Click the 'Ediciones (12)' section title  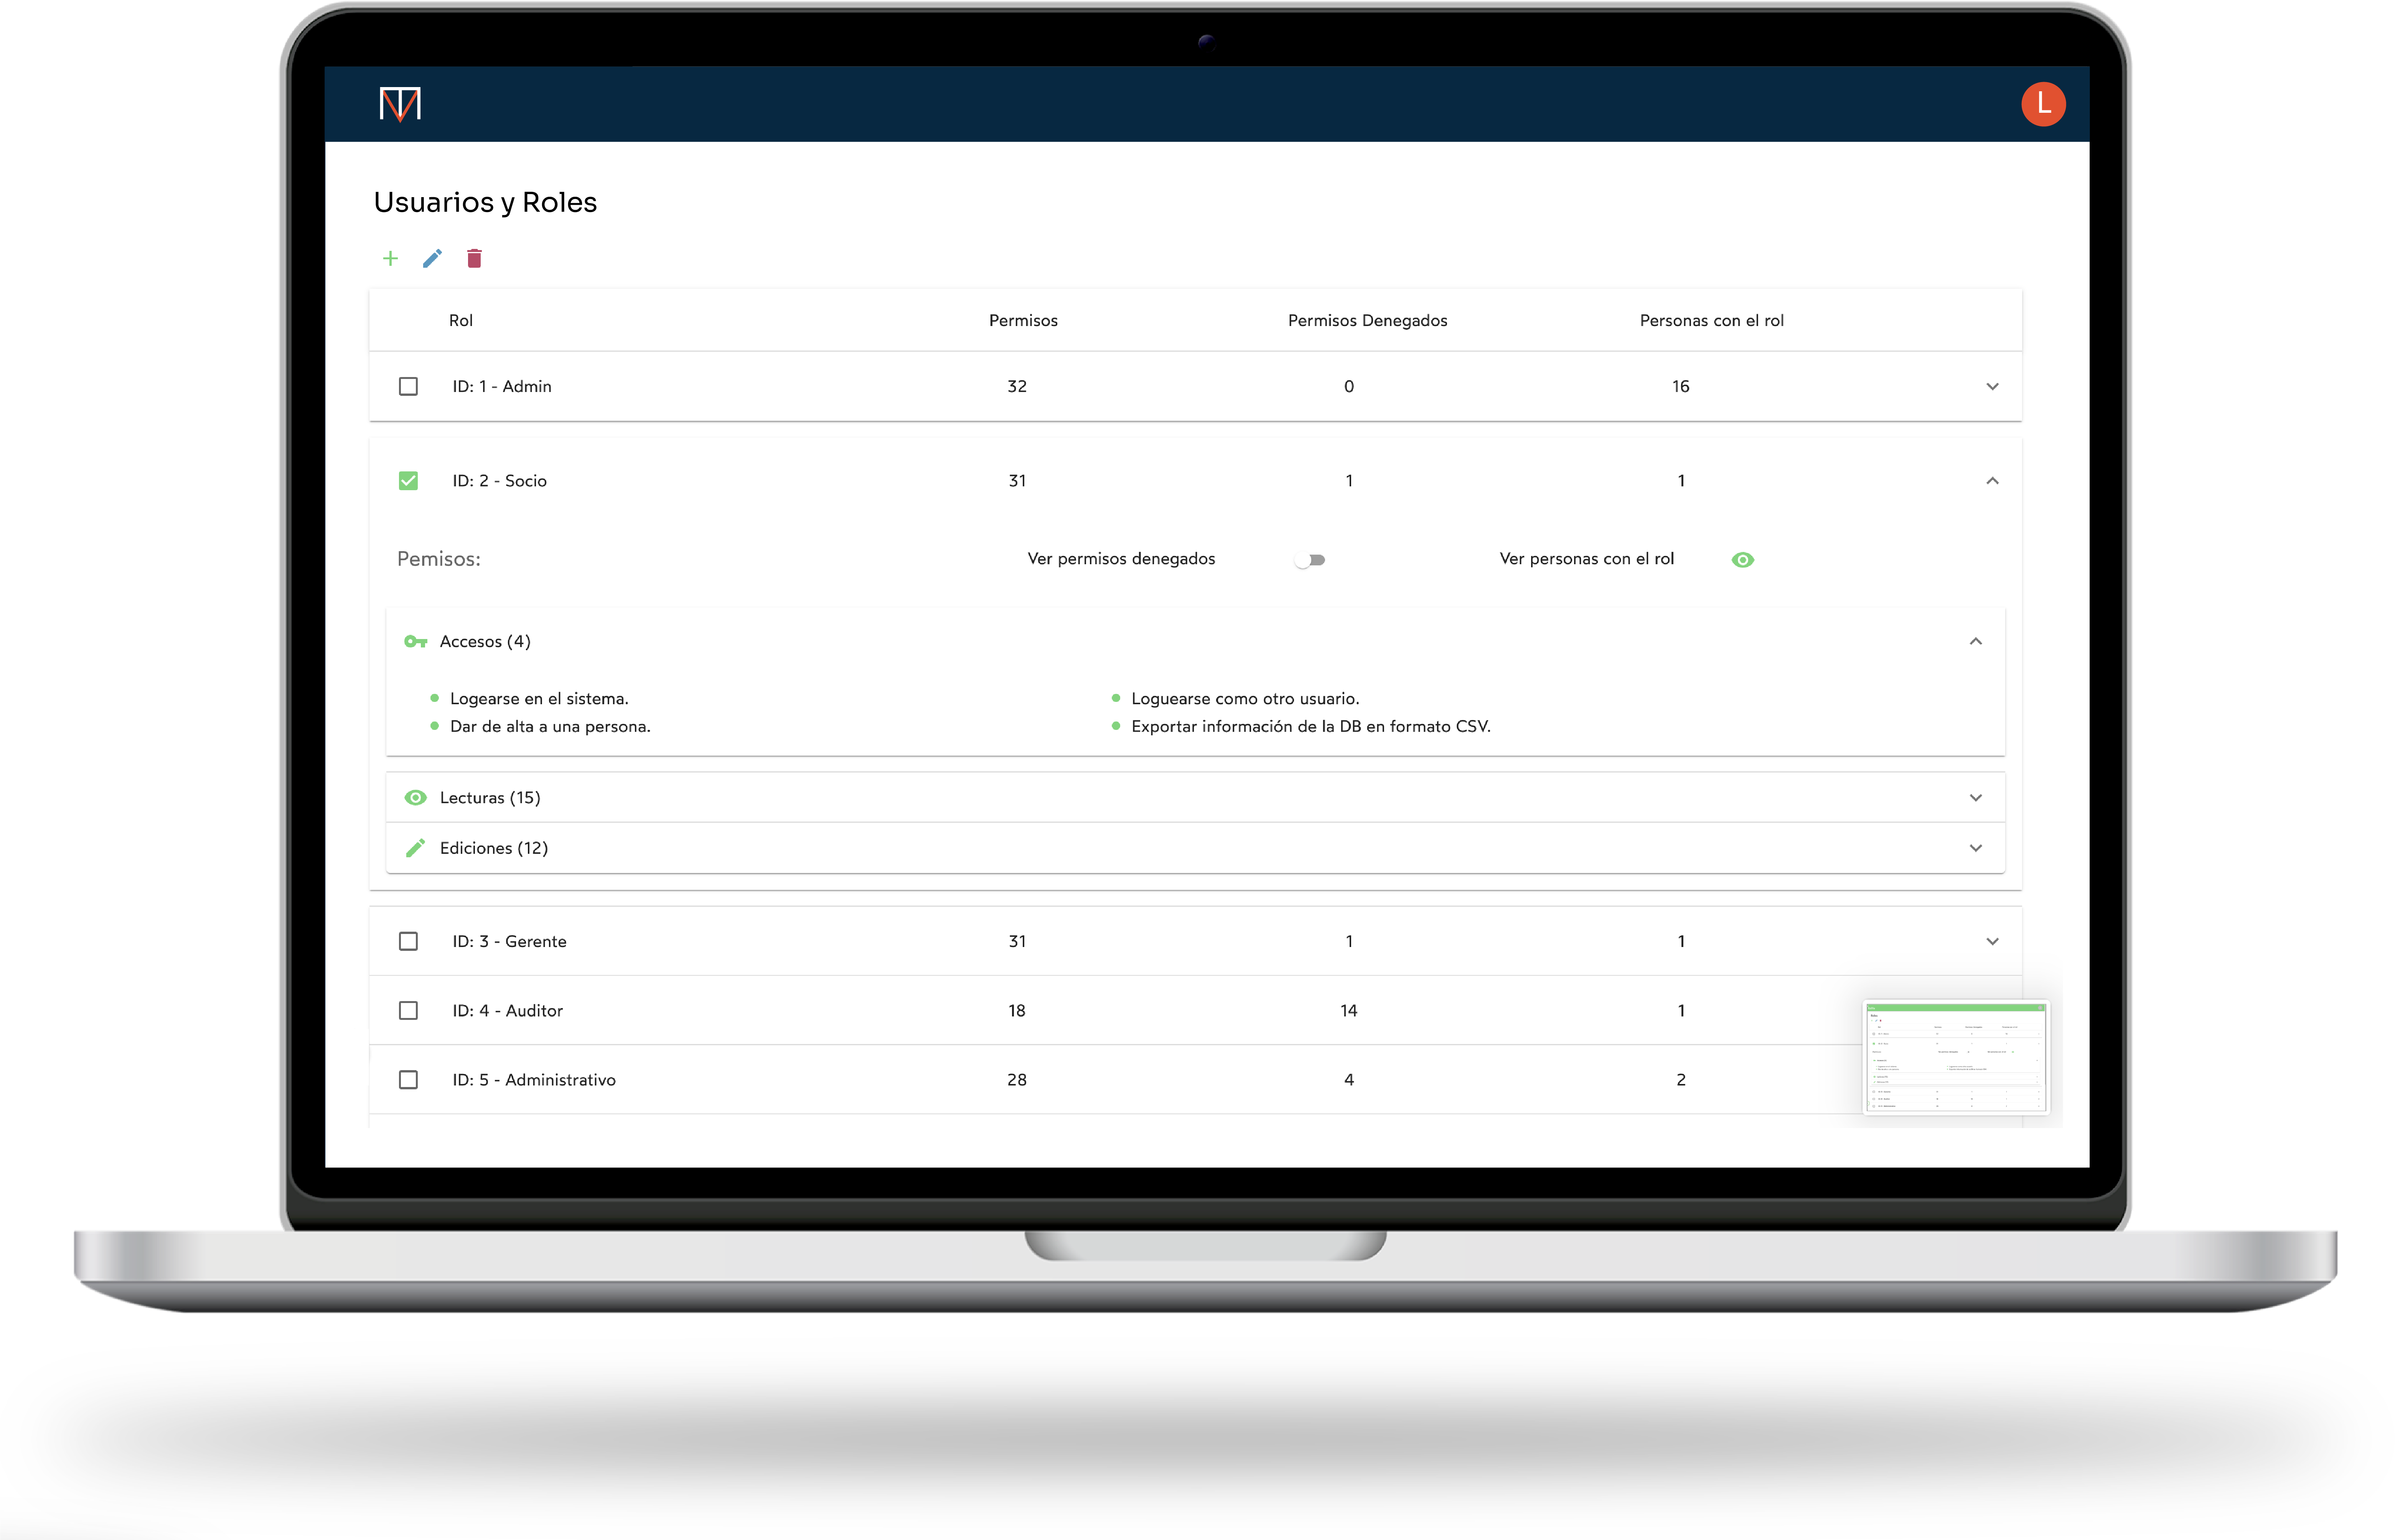click(494, 848)
